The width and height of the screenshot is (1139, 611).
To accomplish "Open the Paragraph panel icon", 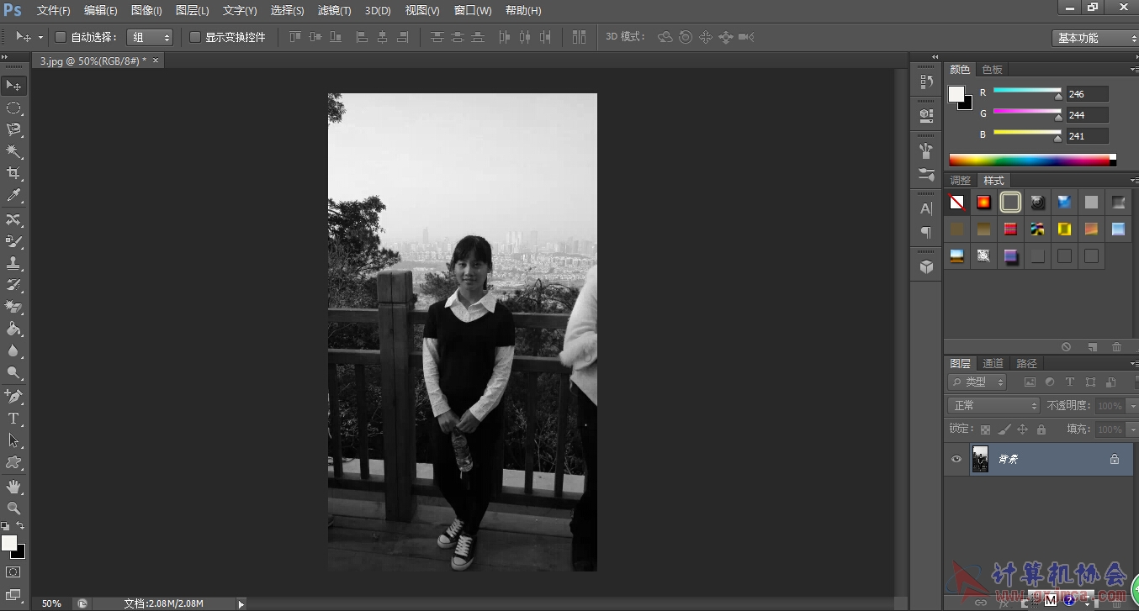I will [926, 232].
